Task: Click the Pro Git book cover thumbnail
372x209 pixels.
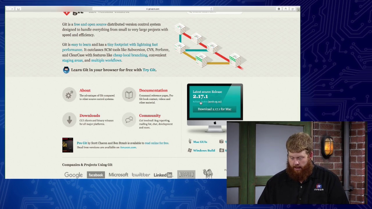Action: (x=68, y=145)
